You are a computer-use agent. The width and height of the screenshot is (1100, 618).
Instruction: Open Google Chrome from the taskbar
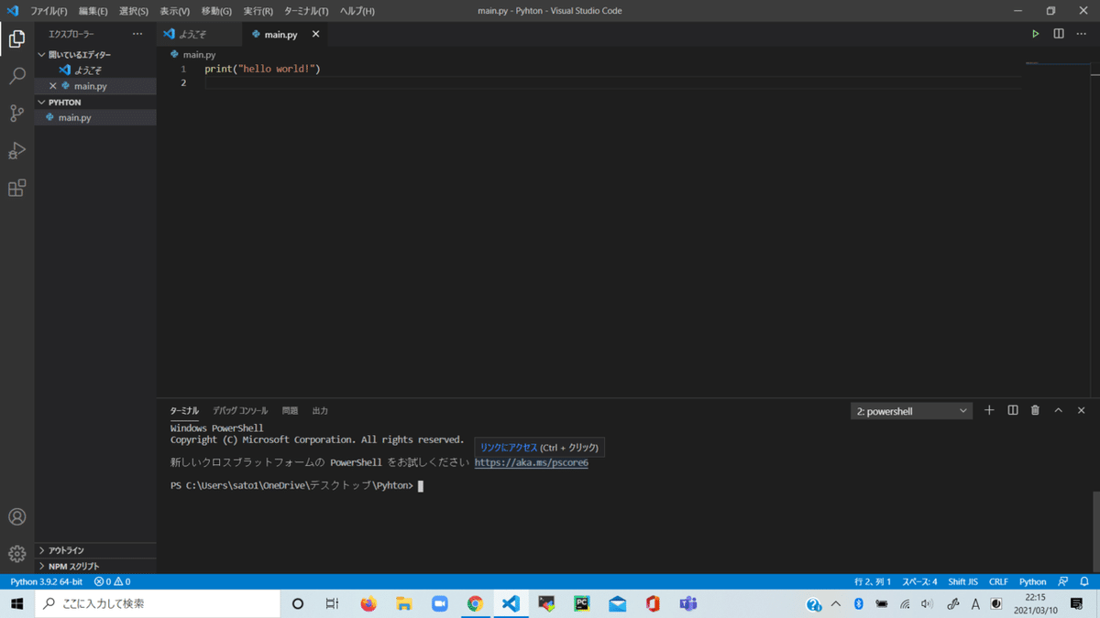(475, 603)
